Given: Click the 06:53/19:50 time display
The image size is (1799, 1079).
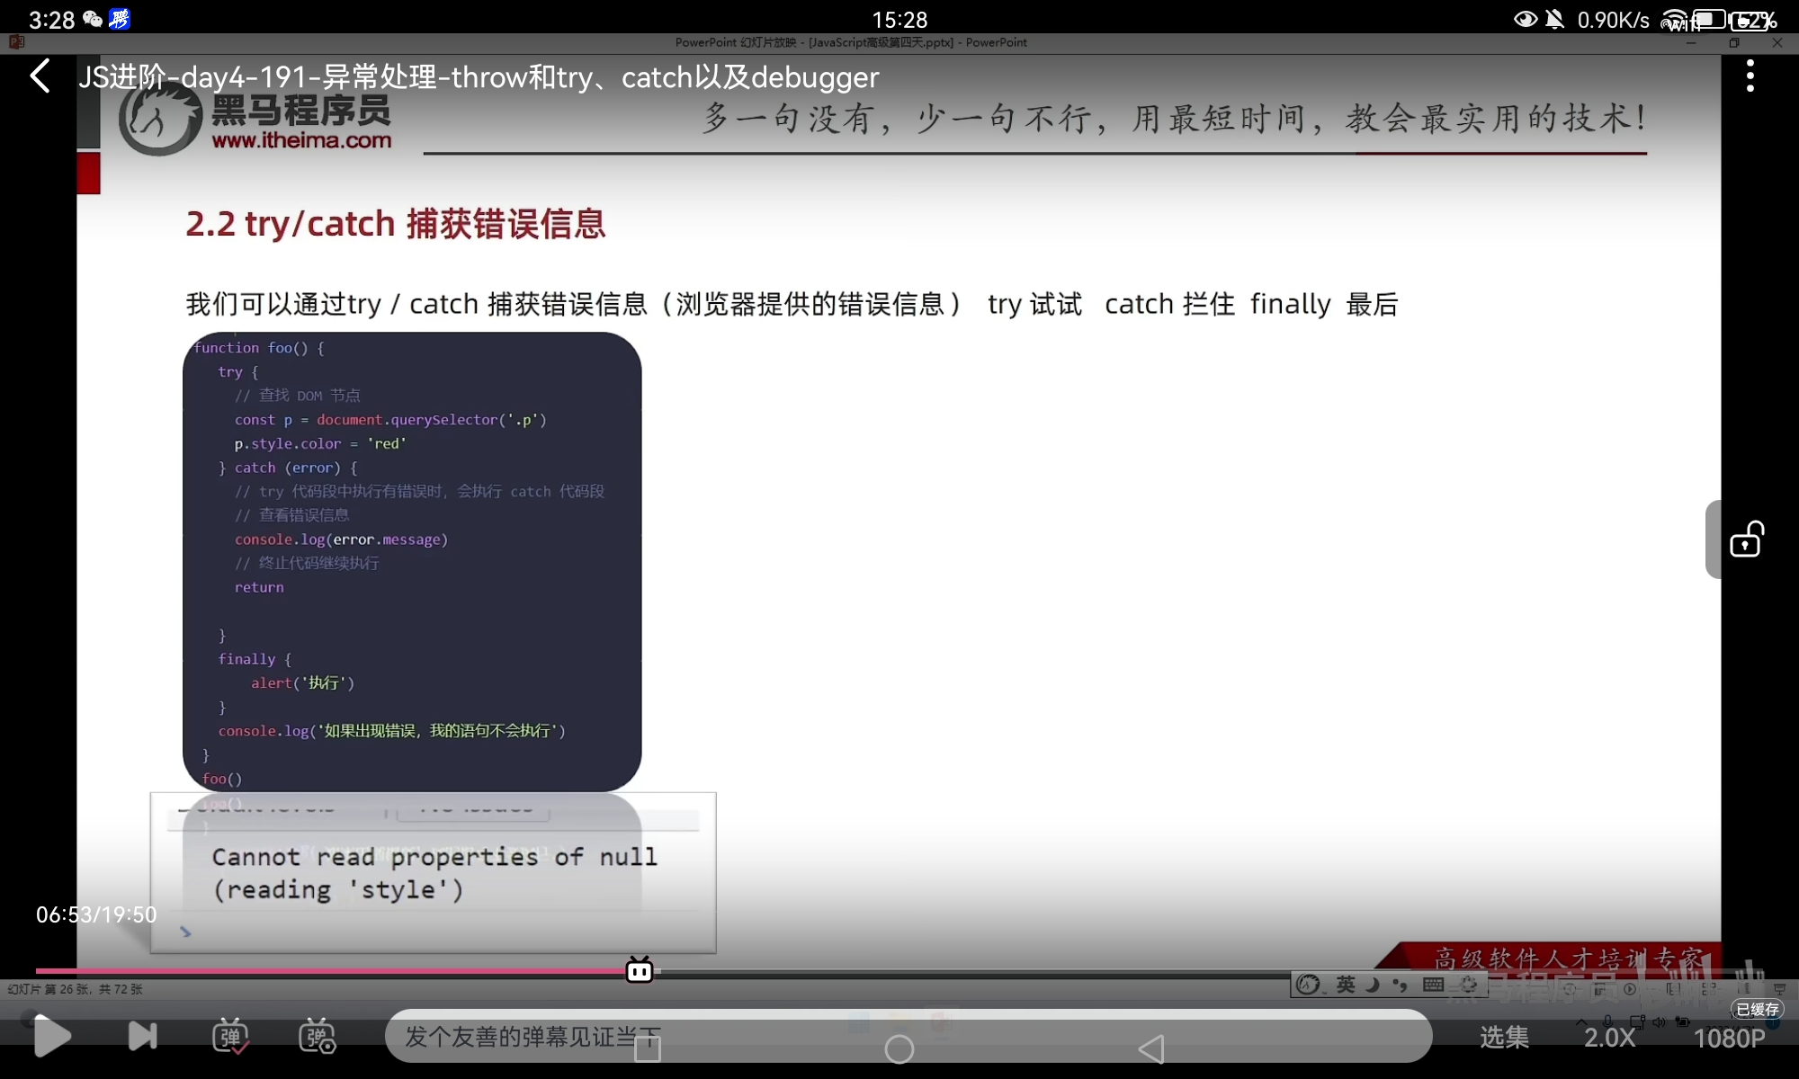Looking at the screenshot, I should coord(96,914).
